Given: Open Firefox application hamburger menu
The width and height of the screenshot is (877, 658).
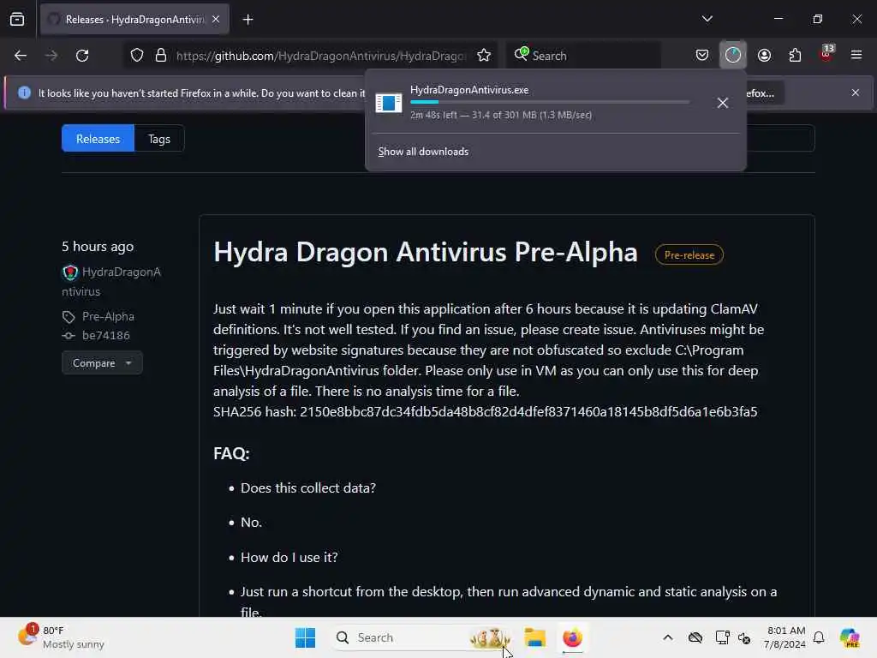Looking at the screenshot, I should point(856,55).
